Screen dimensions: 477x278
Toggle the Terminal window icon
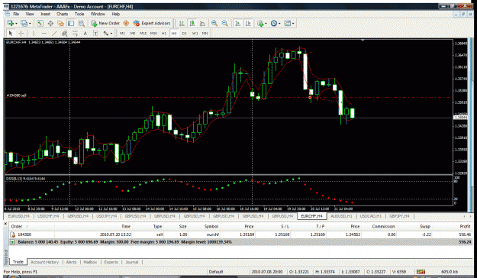(71, 23)
